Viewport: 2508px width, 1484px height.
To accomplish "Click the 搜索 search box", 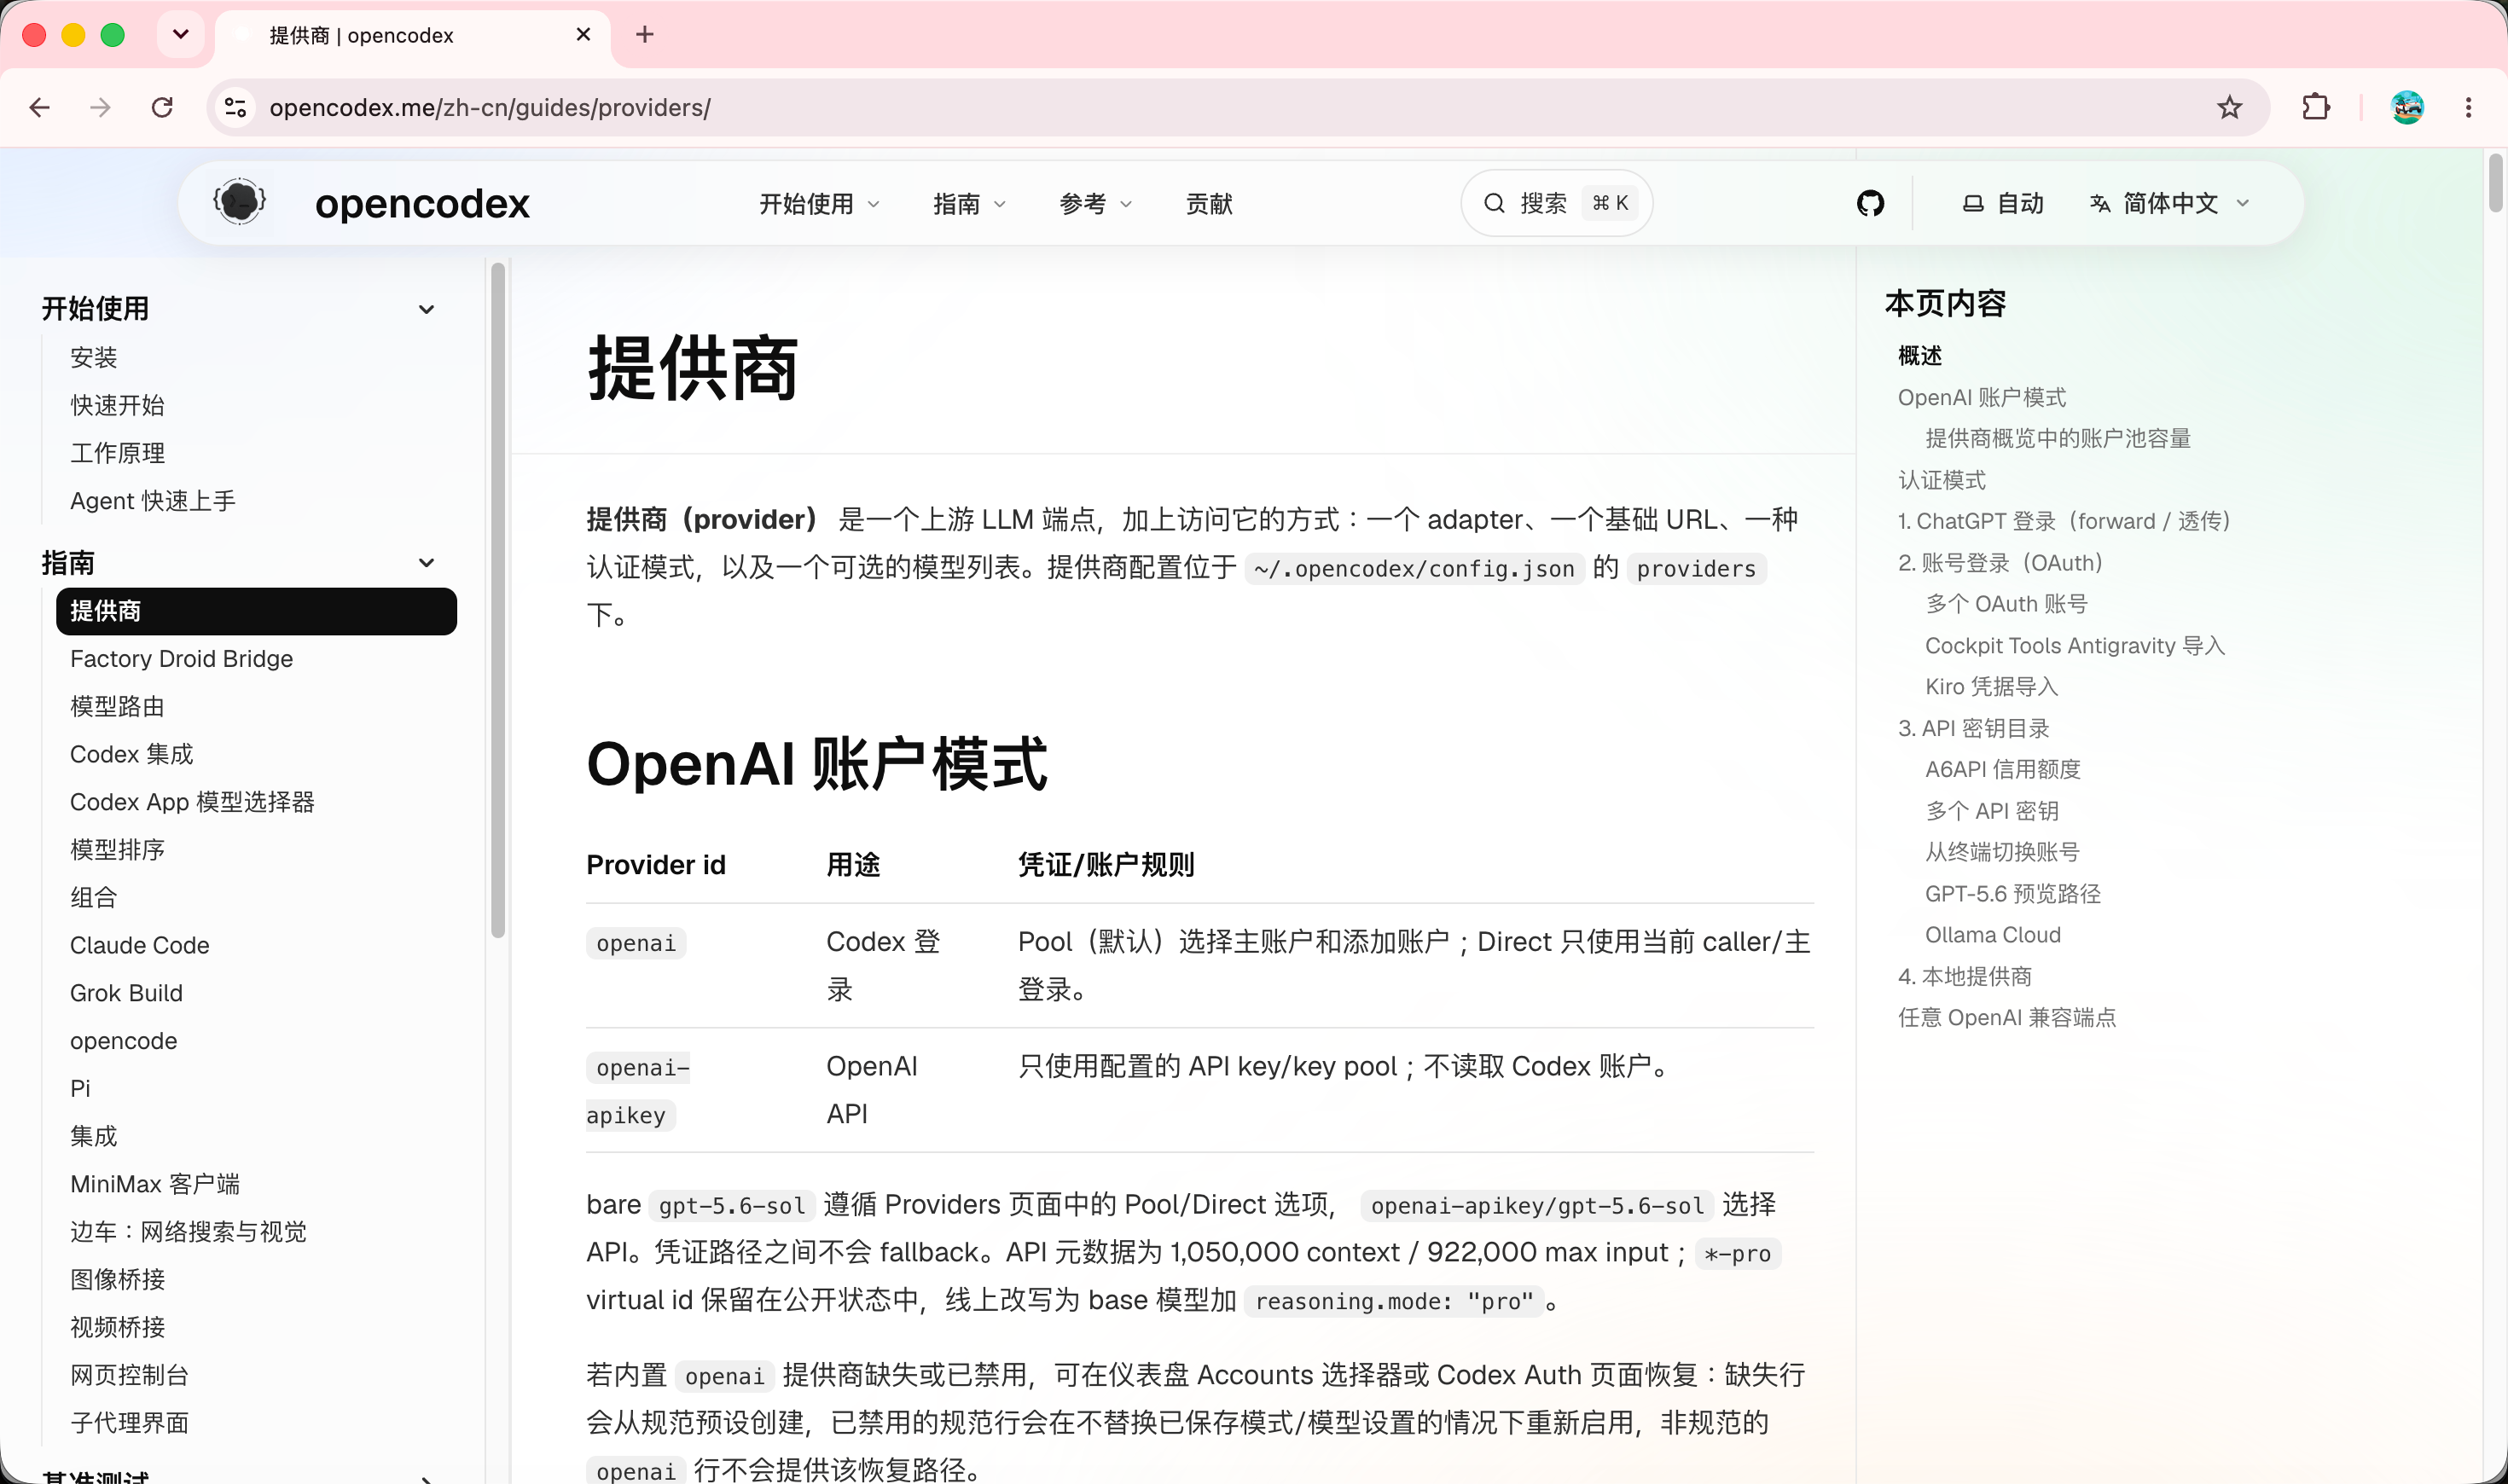I will point(1556,204).
